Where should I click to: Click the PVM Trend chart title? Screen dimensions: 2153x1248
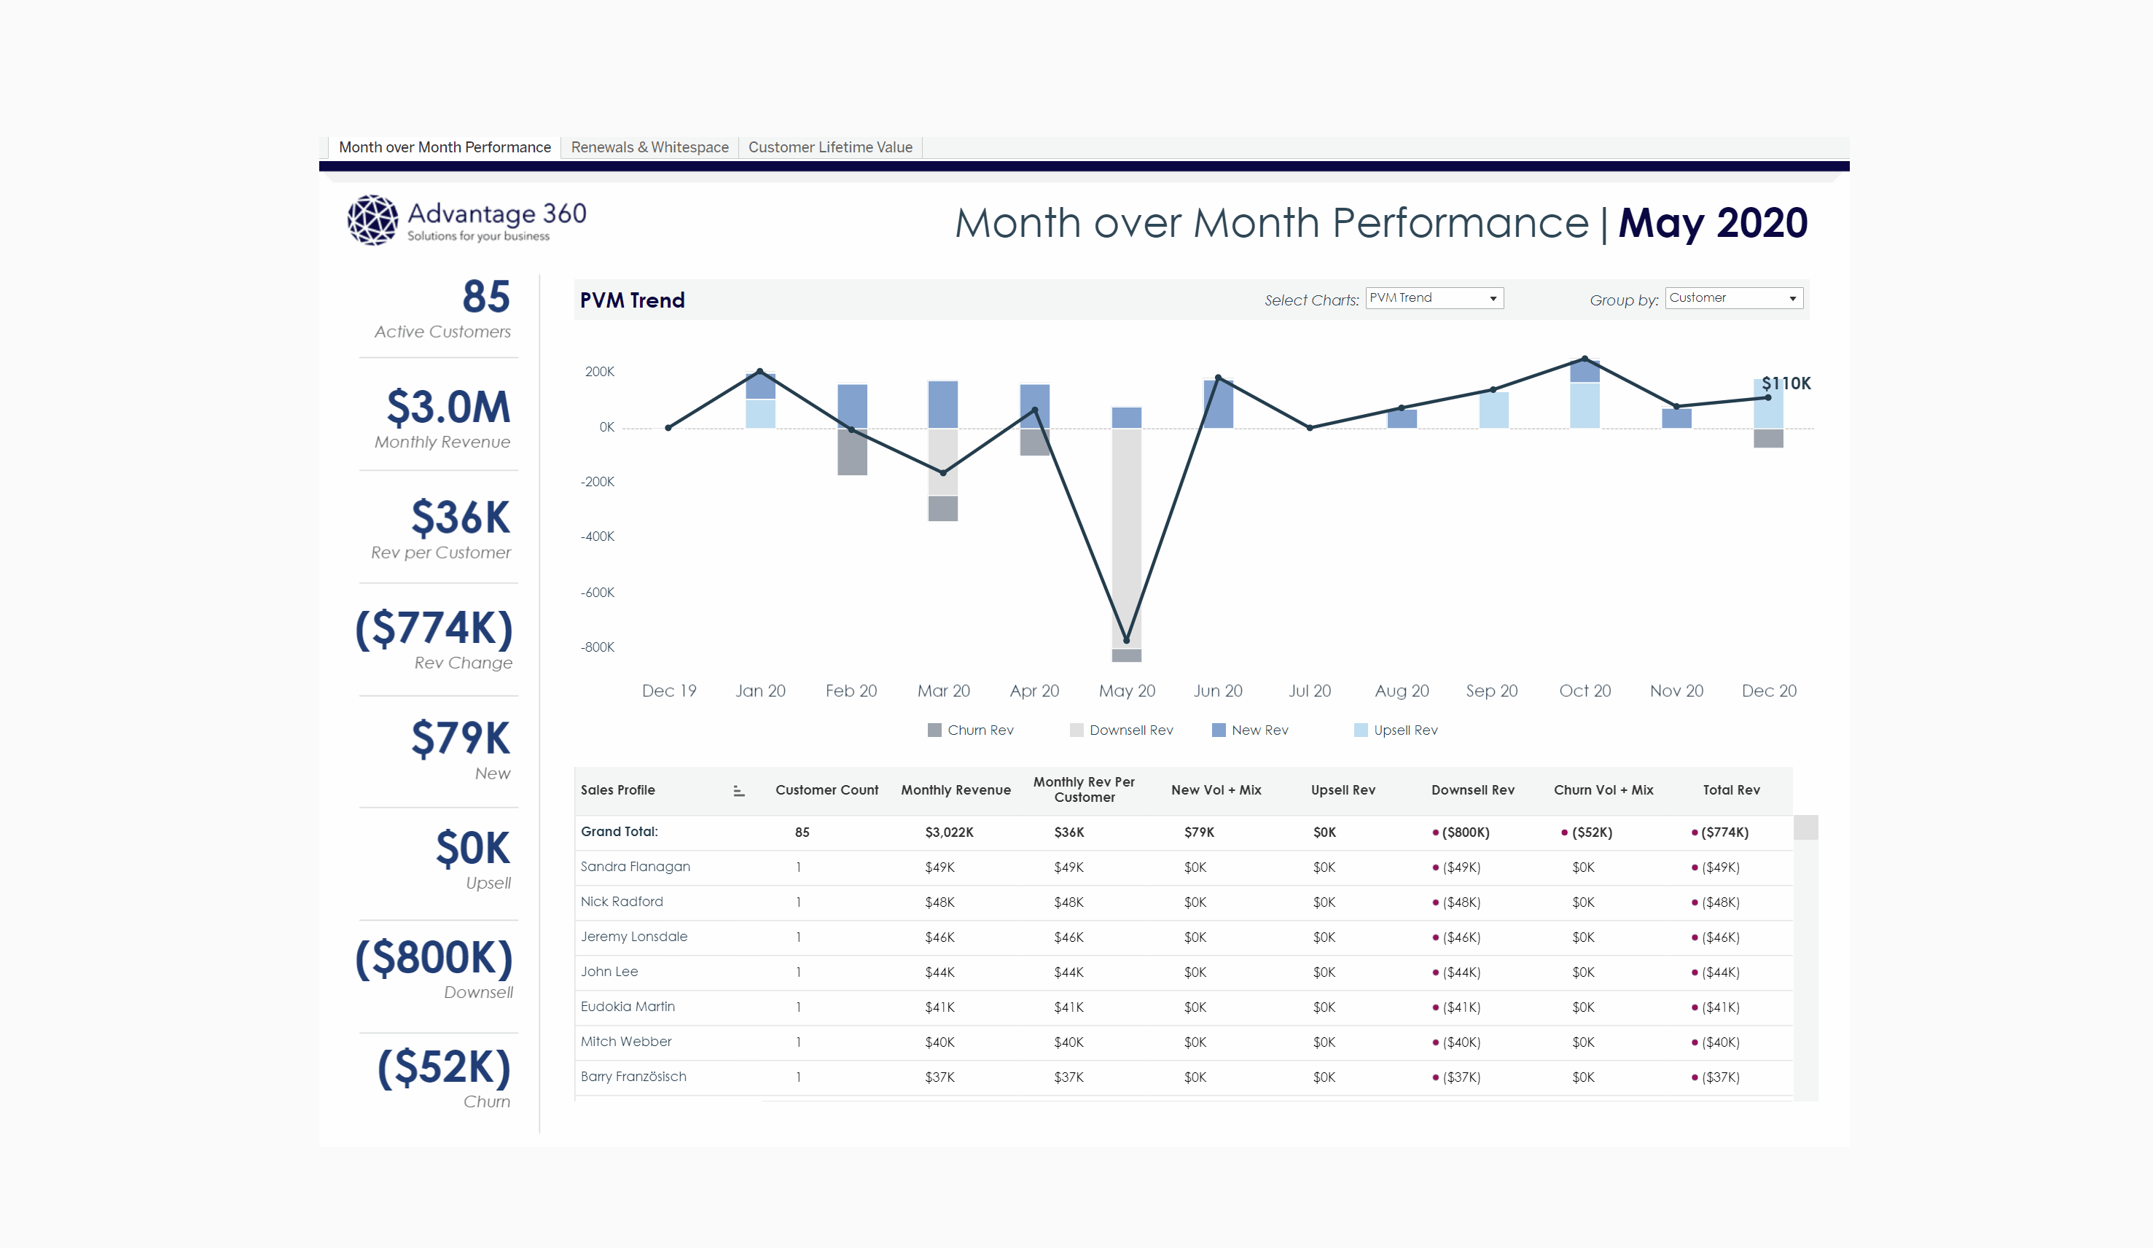click(x=632, y=300)
